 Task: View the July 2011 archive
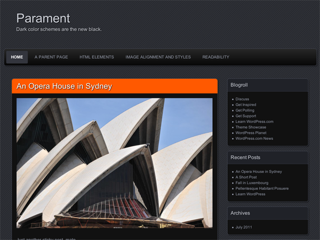pyautogui.click(x=244, y=227)
